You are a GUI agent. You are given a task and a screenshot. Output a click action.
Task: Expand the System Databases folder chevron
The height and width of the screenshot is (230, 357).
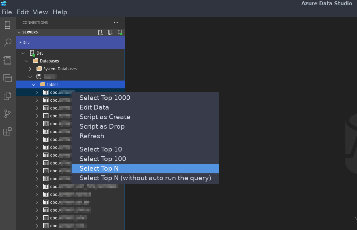click(30, 69)
